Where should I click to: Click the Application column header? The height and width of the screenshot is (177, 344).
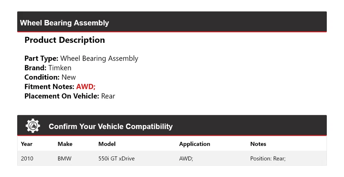click(x=195, y=144)
